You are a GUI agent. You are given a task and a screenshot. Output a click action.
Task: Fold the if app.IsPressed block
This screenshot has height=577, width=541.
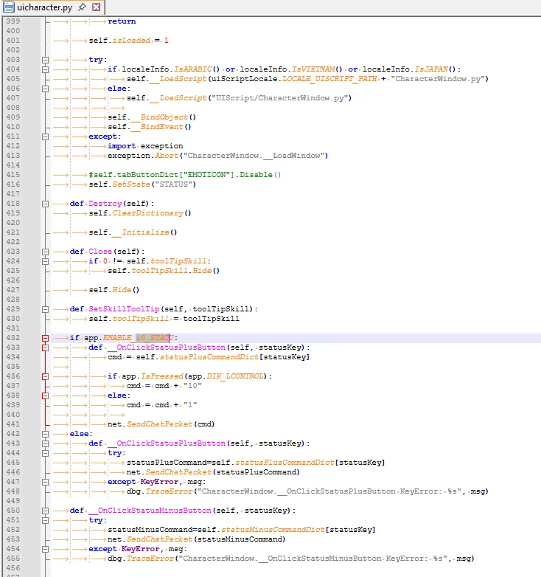pyautogui.click(x=45, y=376)
